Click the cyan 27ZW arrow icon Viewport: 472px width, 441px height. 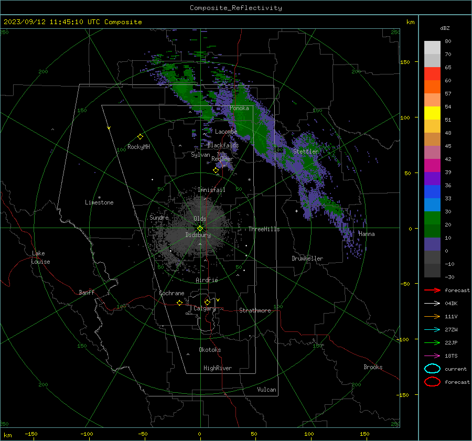(x=432, y=330)
